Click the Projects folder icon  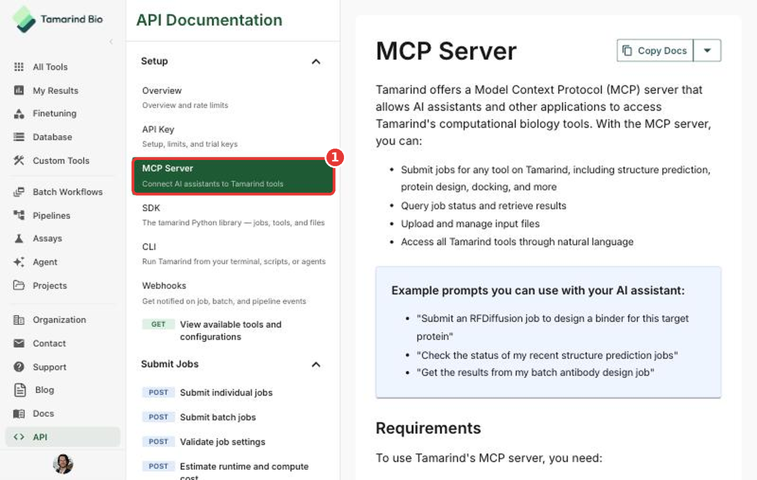(x=19, y=285)
